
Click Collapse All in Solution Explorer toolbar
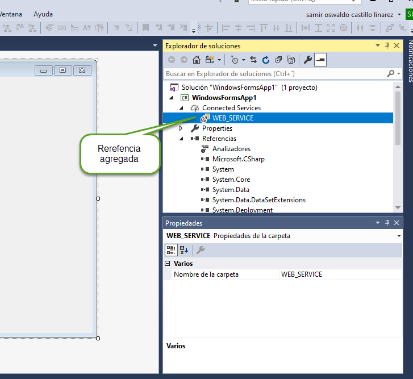(x=278, y=60)
